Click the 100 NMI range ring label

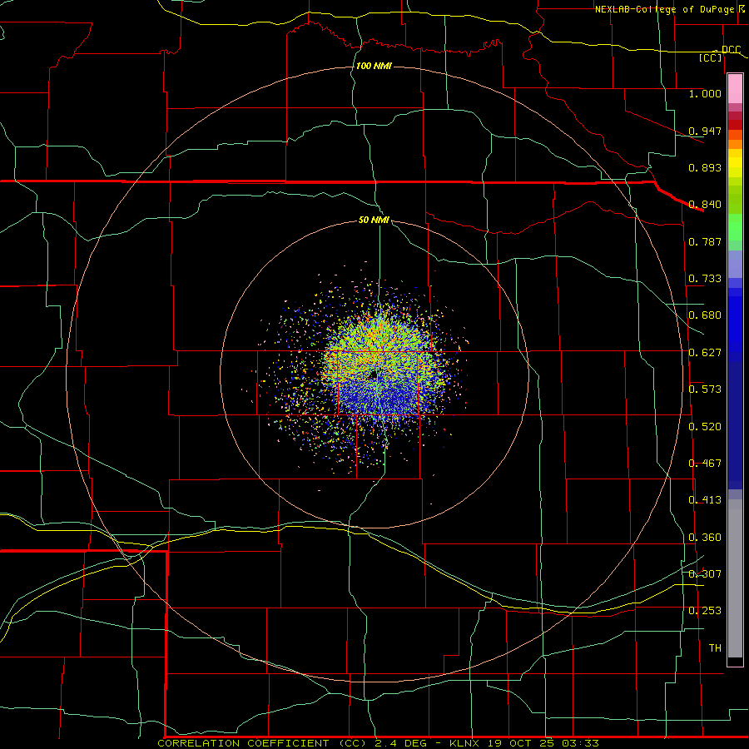374,66
